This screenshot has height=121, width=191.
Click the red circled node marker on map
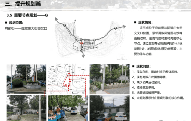(81, 43)
